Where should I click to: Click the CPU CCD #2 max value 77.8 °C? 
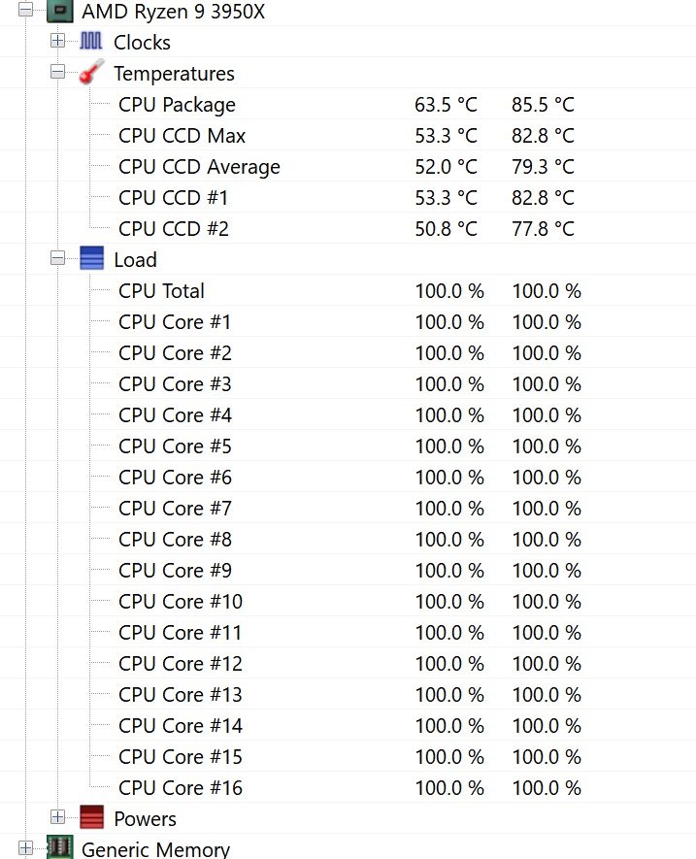coord(543,228)
